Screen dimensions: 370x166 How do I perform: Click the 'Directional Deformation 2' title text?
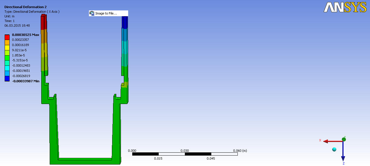click(25, 7)
